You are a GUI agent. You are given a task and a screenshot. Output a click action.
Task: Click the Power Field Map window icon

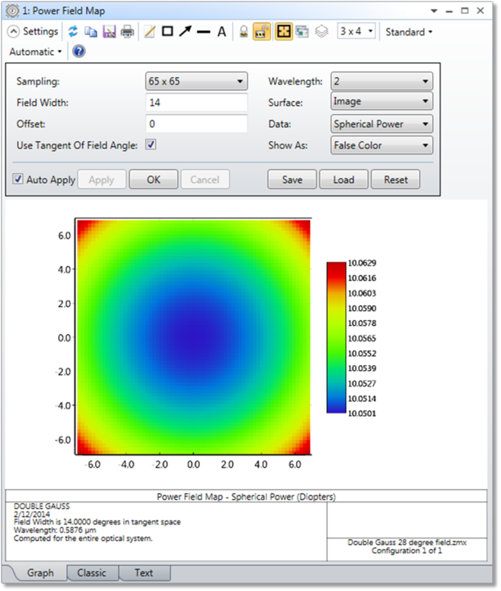point(12,11)
